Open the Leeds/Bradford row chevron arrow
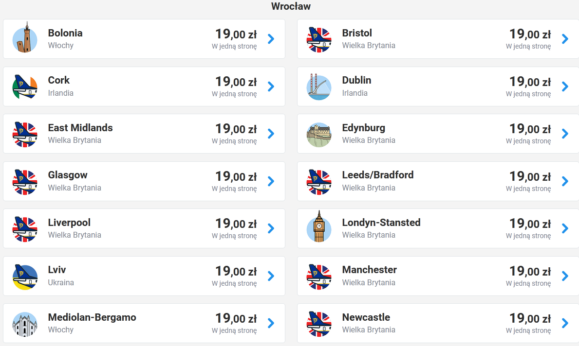Screen dimensions: 579x346 (x=565, y=181)
